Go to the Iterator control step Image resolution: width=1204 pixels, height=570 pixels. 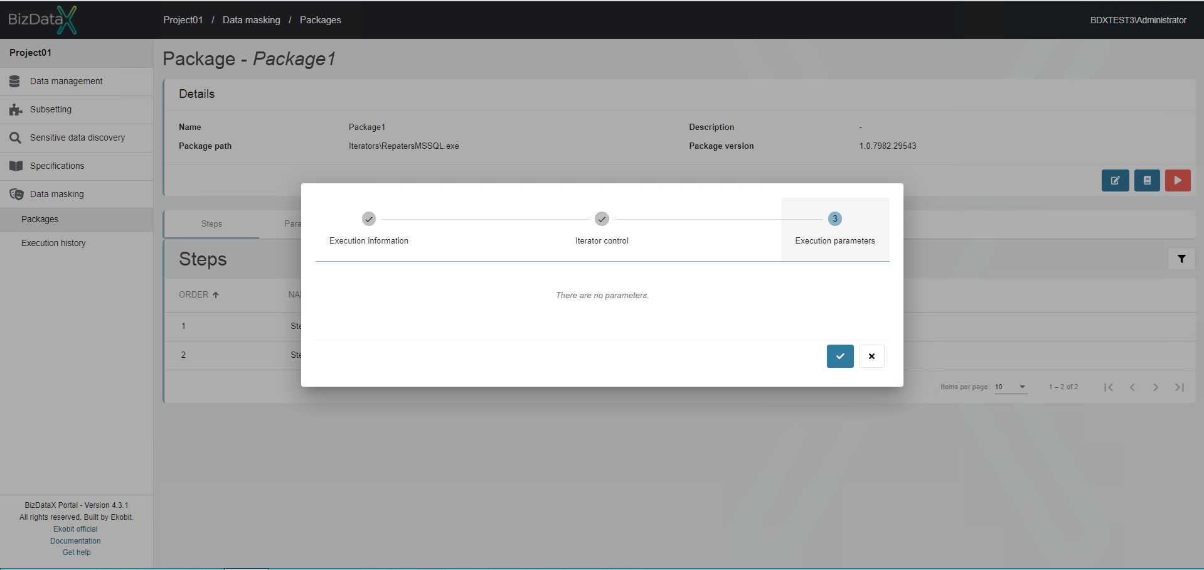602,229
